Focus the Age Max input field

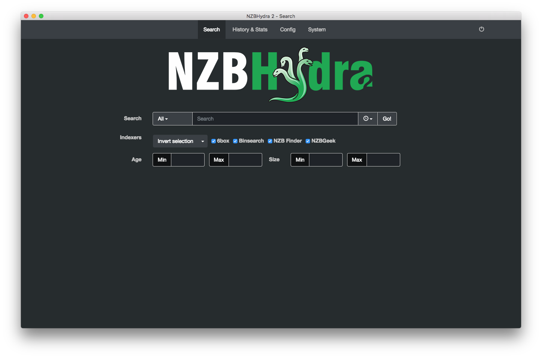click(245, 160)
